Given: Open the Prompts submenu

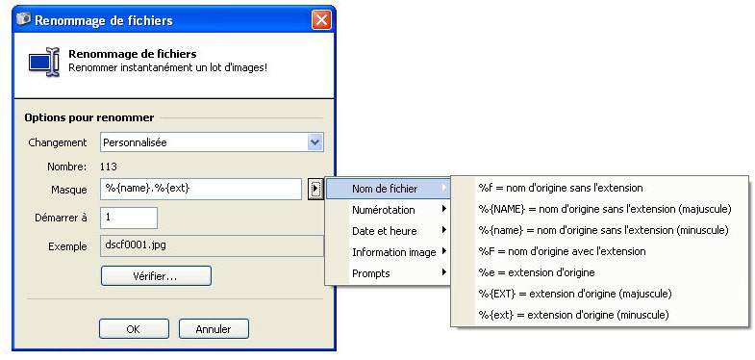Looking at the screenshot, I should 389,273.
